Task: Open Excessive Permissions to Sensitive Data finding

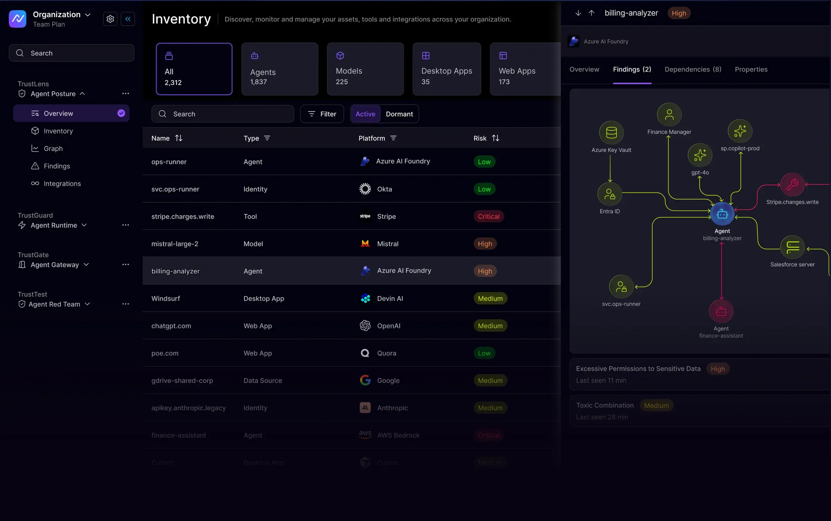Action: coord(700,374)
